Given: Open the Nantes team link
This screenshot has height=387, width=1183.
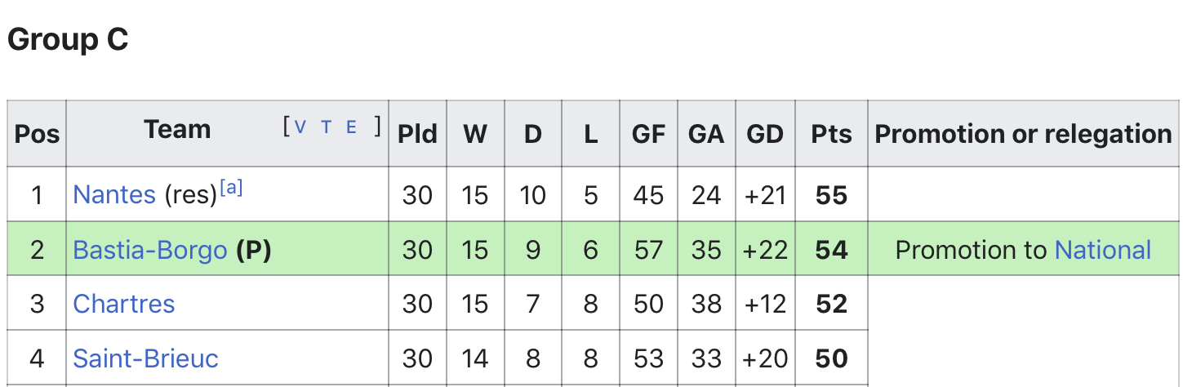Looking at the screenshot, I should (114, 195).
